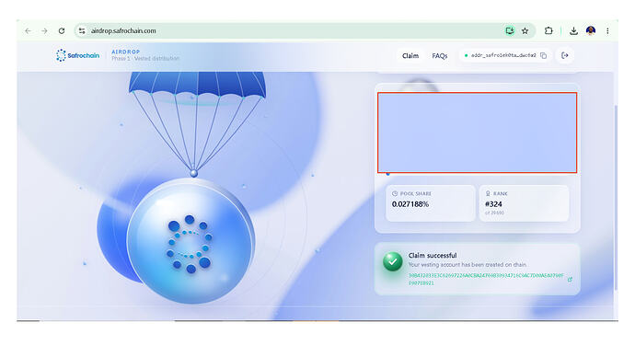This screenshot has height=357, width=635.
Task: Click the Pool Share card value 0.027188%
Action: (x=410, y=204)
